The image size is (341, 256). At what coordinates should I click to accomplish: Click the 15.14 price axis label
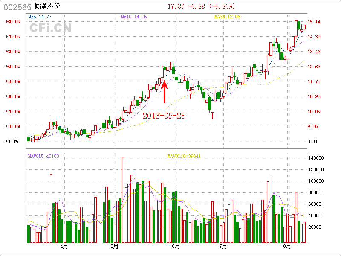pos(314,22)
